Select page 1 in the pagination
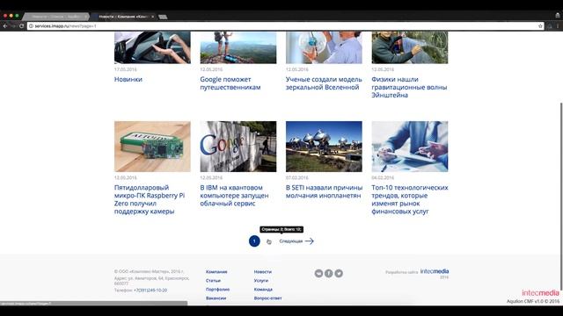 tap(254, 241)
